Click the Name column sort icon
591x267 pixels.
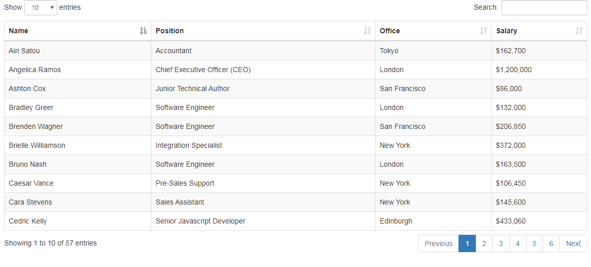click(143, 31)
